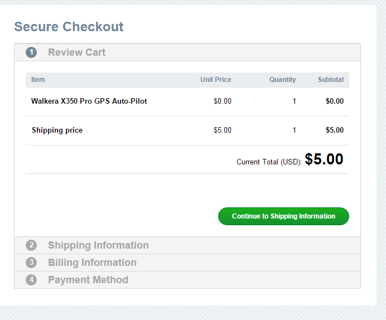Click the Walkera X350 Pro item name
Screen dimensions: 386x320
pos(89,101)
